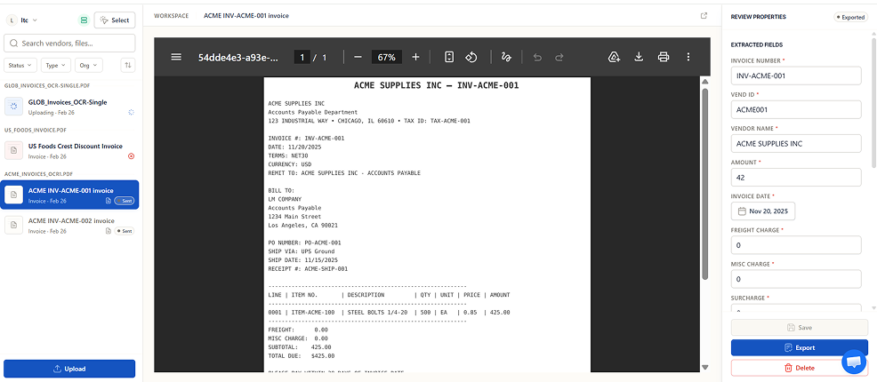This screenshot has height=382, width=877.
Task: Expand the Status filter dropdown
Action: pyautogui.click(x=20, y=65)
